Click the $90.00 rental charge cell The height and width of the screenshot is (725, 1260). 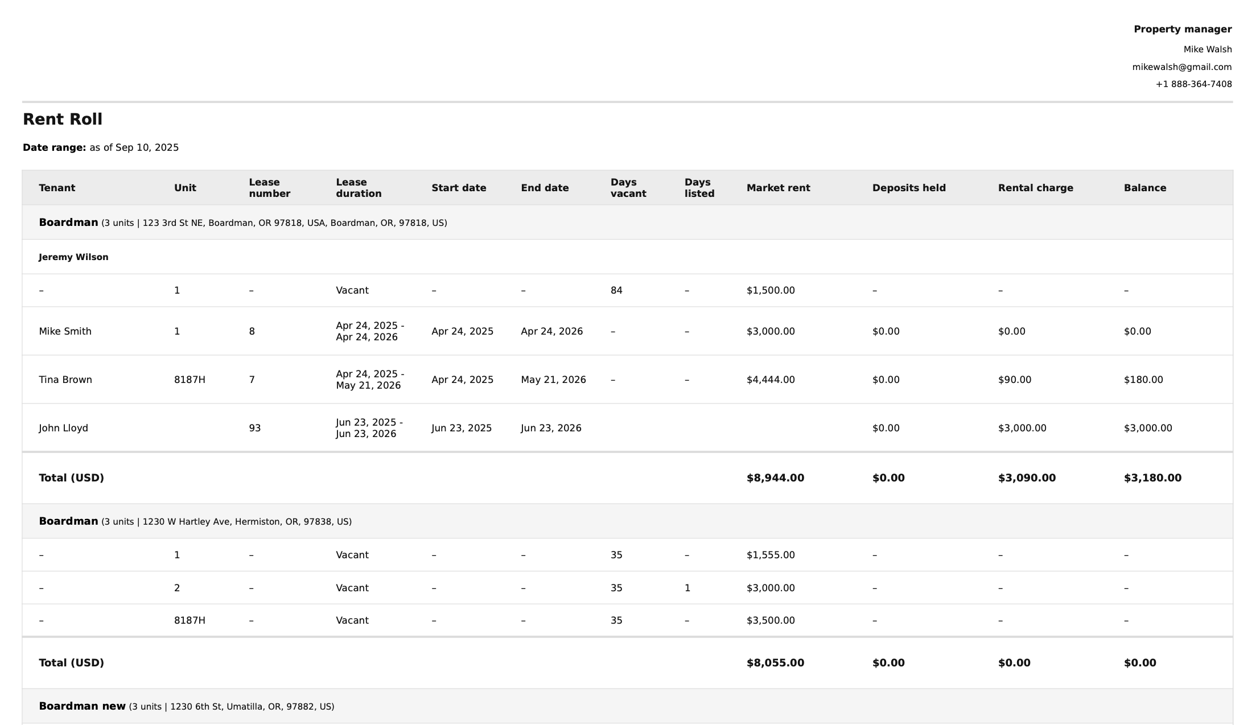pos(1015,380)
